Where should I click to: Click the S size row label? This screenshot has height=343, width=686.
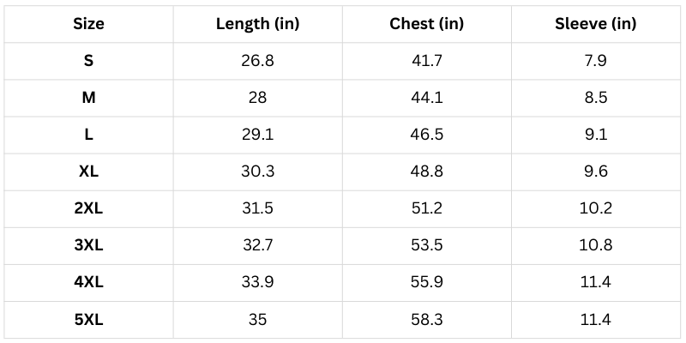[x=89, y=61]
